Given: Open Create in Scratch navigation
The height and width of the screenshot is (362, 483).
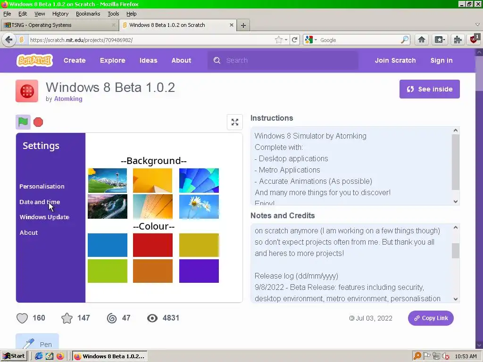Looking at the screenshot, I should click(x=75, y=60).
